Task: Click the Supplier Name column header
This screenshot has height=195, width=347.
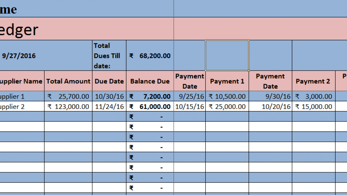Action: (22, 81)
